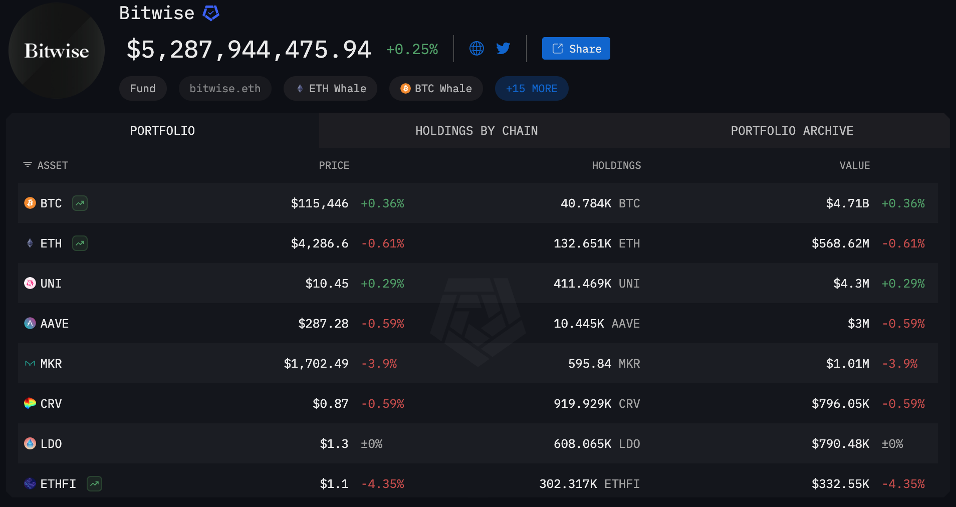Click the 608.065K LDO holdings
Screen dimensions: 956x507
597,444
